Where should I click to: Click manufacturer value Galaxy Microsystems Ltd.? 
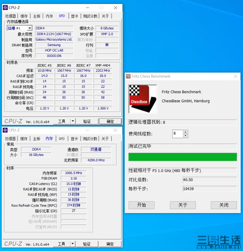coord(54,39)
